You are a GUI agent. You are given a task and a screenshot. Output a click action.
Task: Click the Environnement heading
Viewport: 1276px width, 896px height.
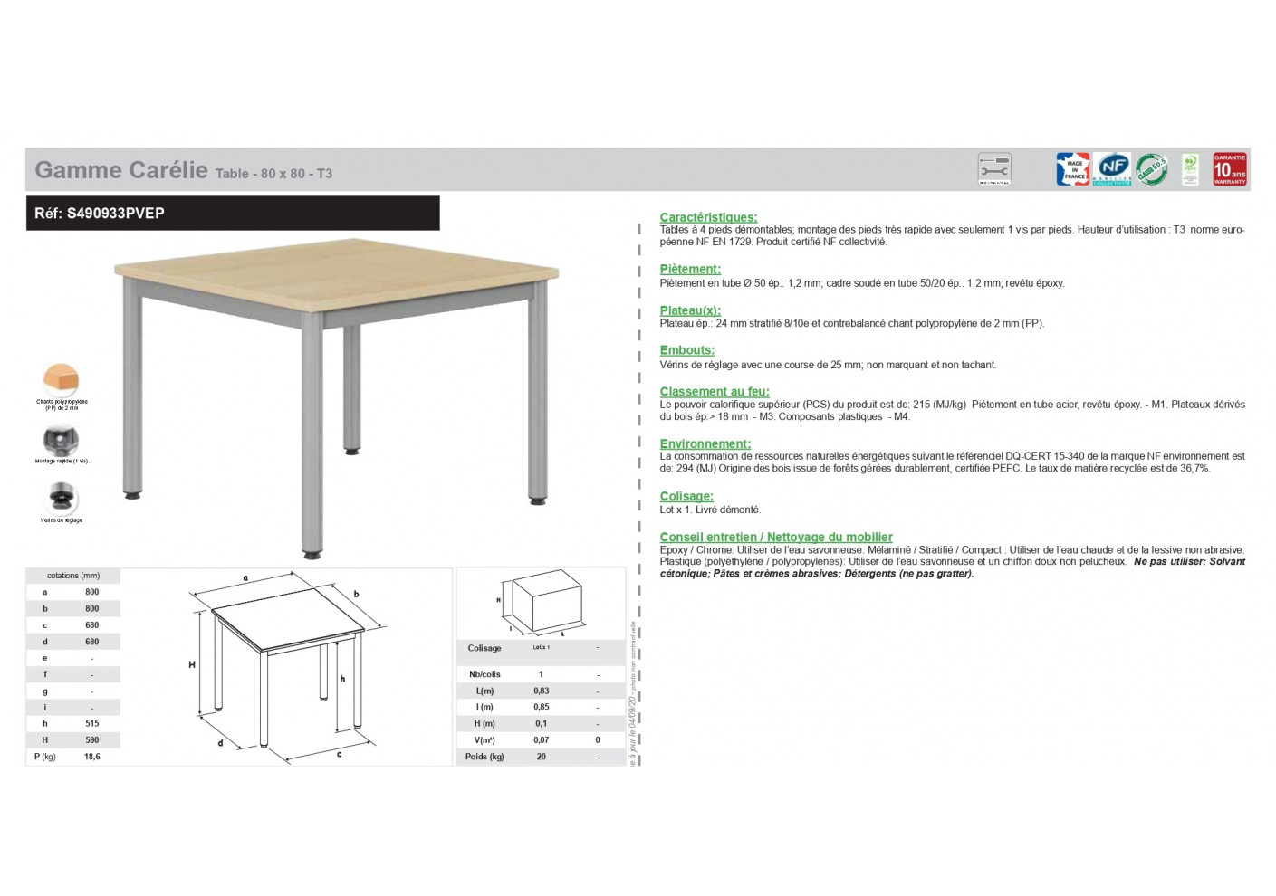705,444
